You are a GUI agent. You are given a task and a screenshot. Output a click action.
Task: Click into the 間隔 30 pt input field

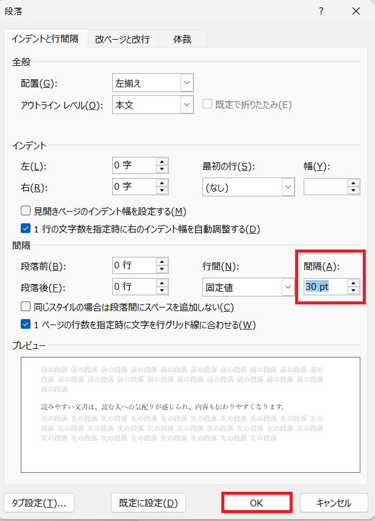pyautogui.click(x=324, y=286)
